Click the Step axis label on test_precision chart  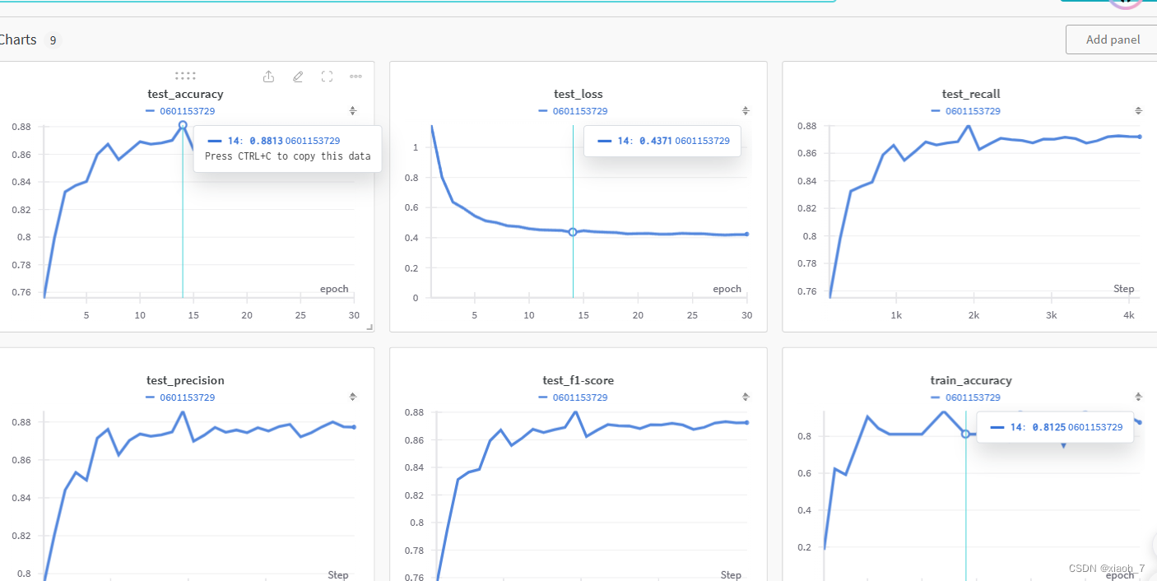pos(338,574)
